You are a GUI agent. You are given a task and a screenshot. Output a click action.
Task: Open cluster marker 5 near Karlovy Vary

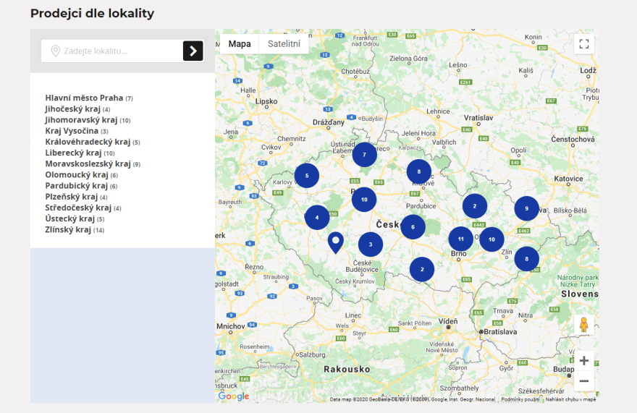307,176
